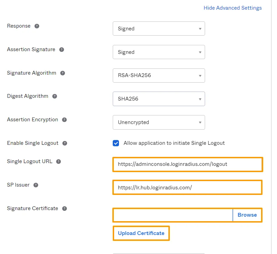Click the Assertion Signature help icon
Screen dimensions: 277x254
coord(62,49)
